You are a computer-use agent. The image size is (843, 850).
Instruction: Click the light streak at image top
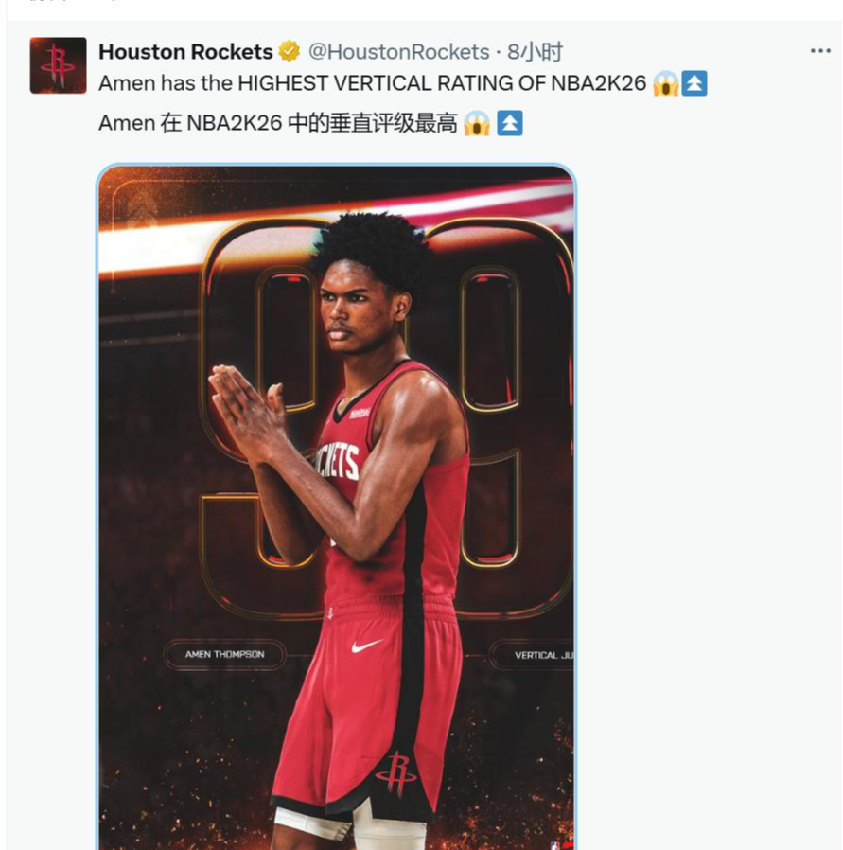click(336, 228)
